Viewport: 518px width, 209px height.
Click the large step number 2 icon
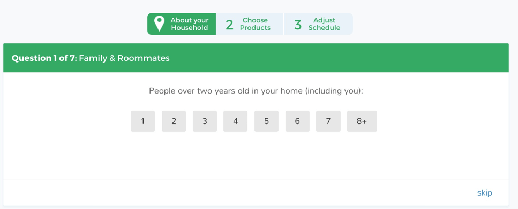point(229,25)
